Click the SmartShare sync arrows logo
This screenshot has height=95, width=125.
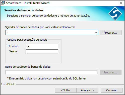click(115, 14)
